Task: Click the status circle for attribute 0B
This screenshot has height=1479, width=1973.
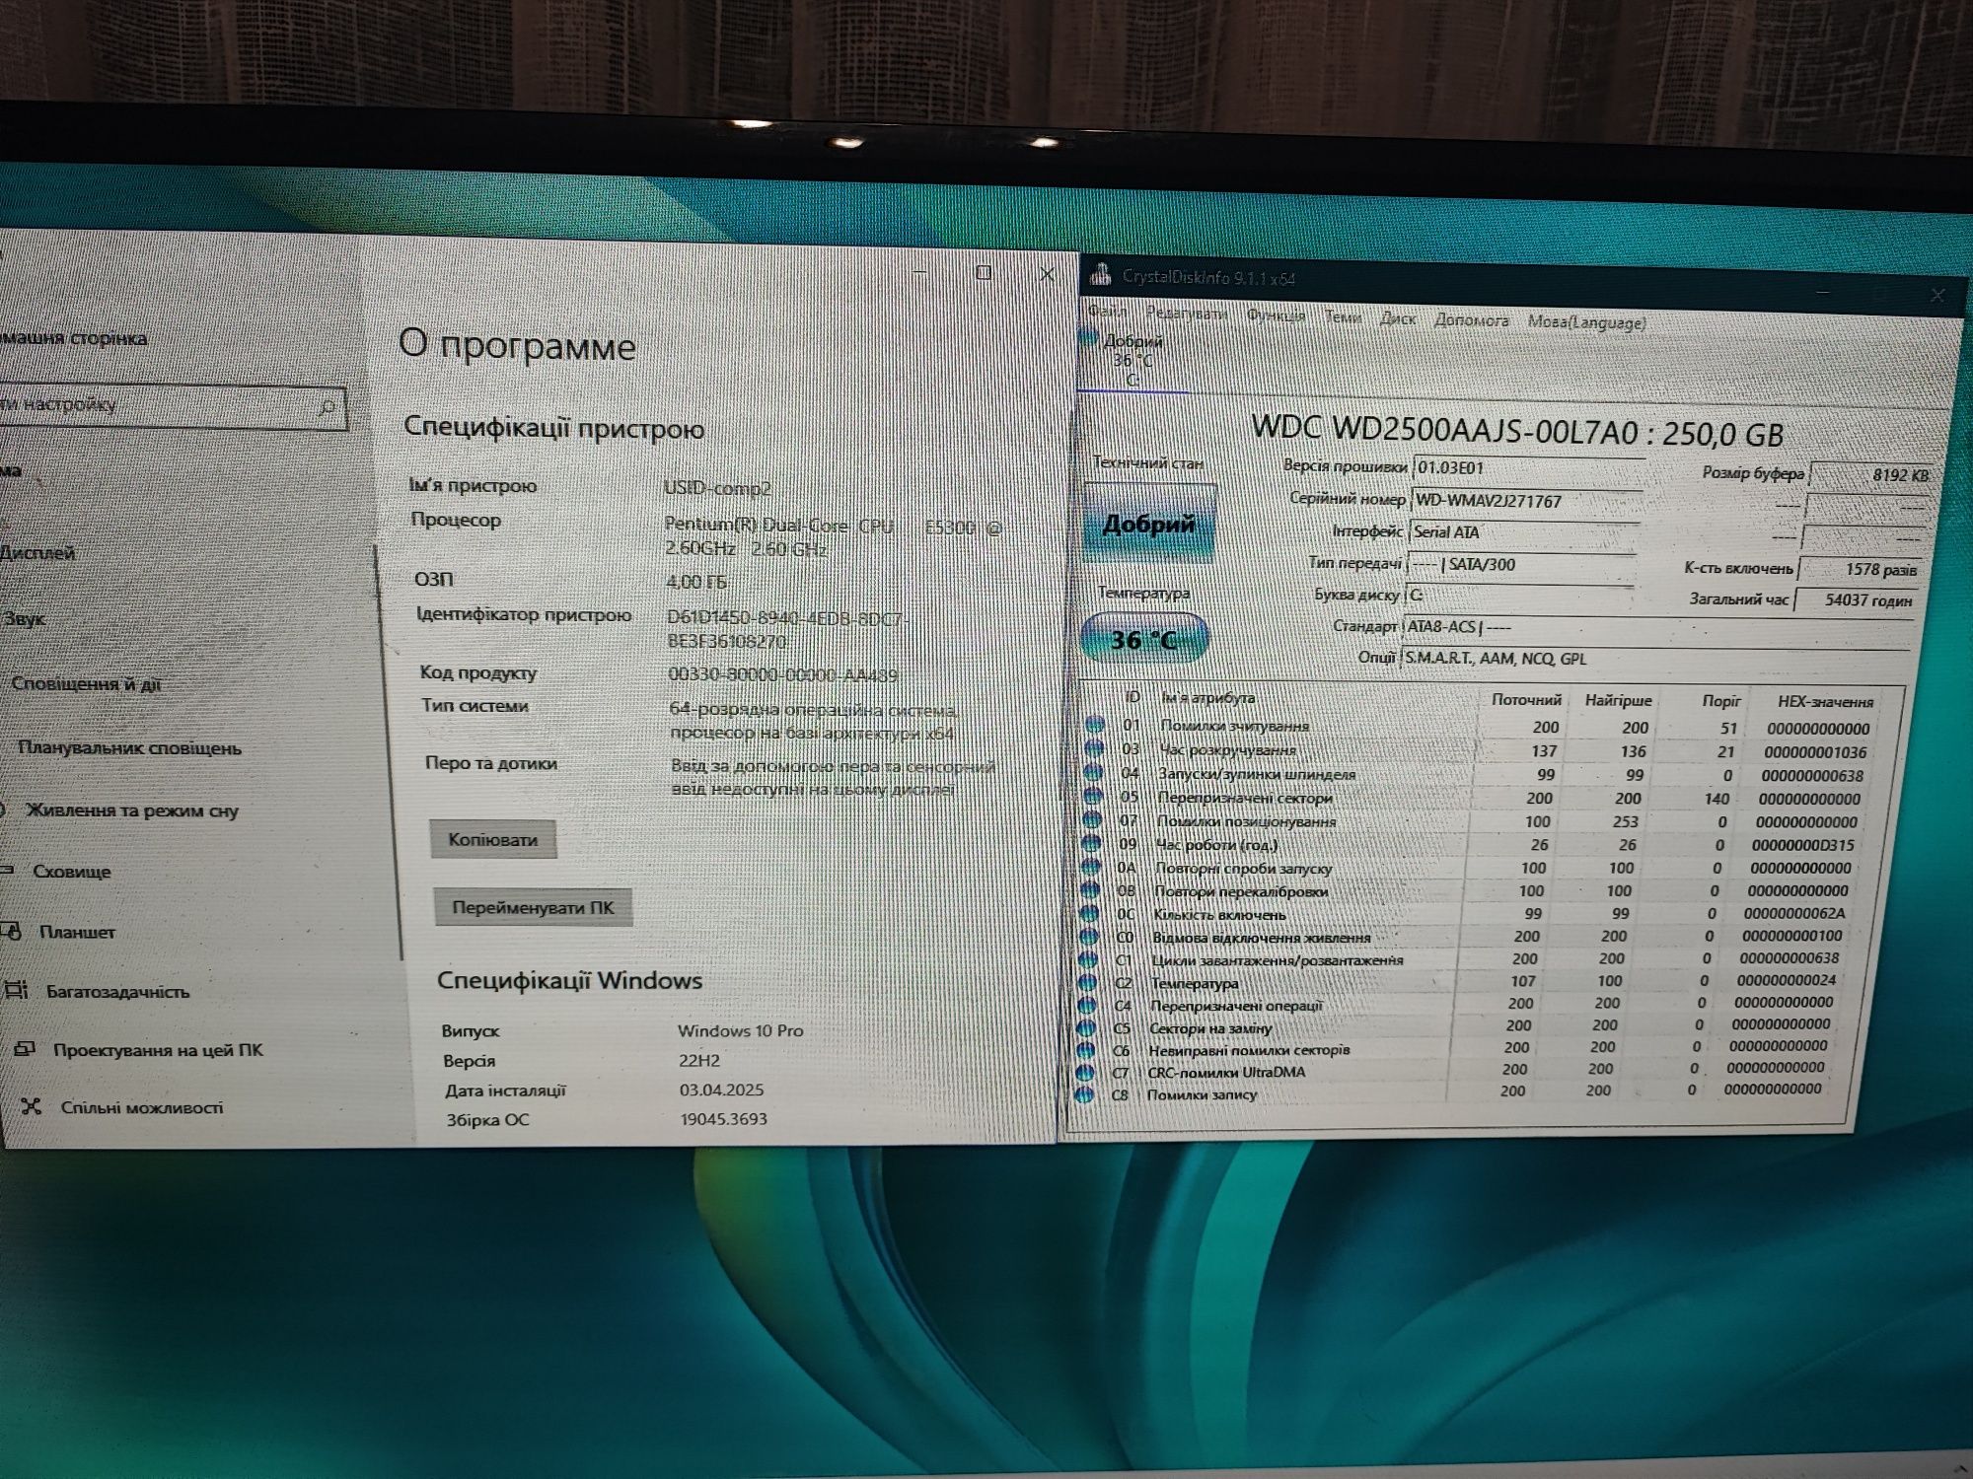Action: click(x=1090, y=890)
